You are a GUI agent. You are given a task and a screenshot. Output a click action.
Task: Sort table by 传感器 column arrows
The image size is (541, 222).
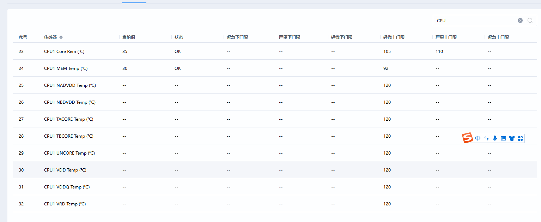61,37
